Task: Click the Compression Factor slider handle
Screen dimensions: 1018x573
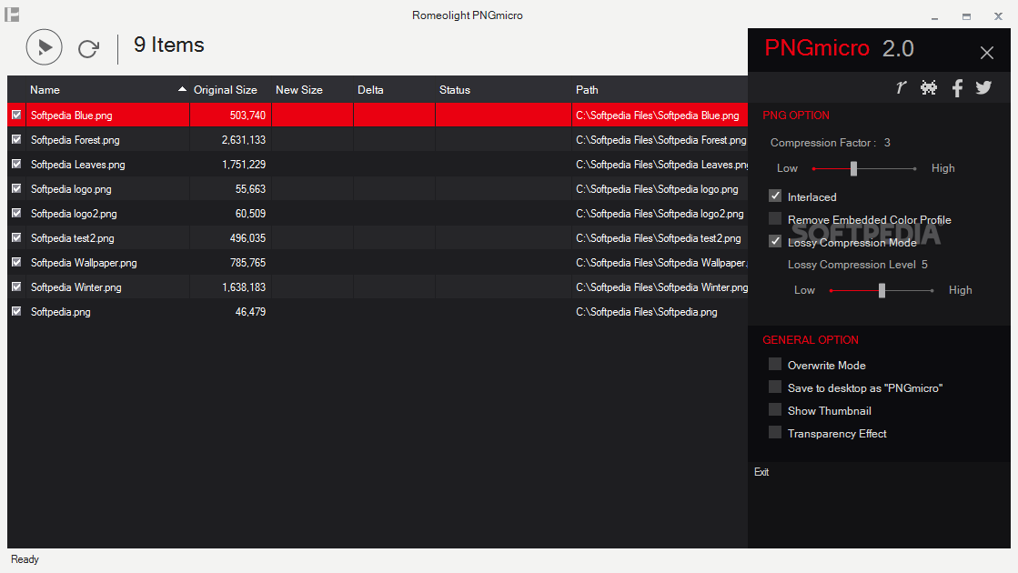Action: coord(853,169)
